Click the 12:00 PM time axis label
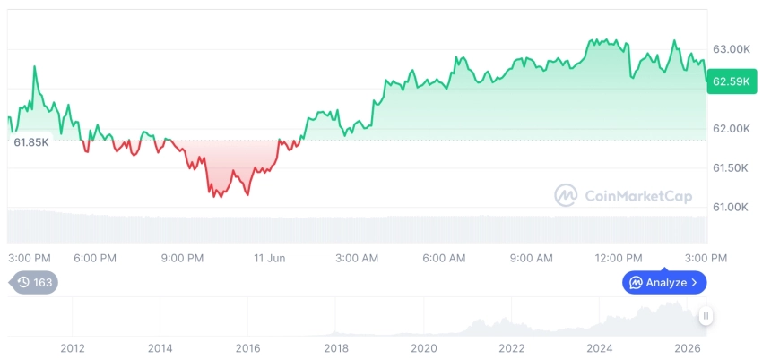The width and height of the screenshot is (771, 359). pos(618,259)
